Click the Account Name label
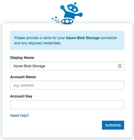This screenshot has width=134, height=140. click(23, 77)
